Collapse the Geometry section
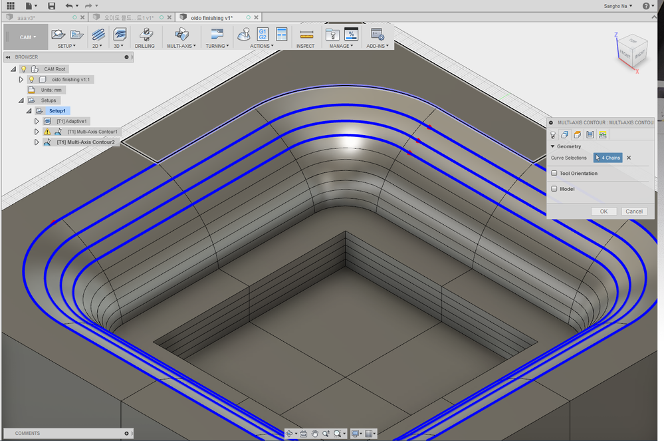The height and width of the screenshot is (441, 664). click(x=552, y=146)
